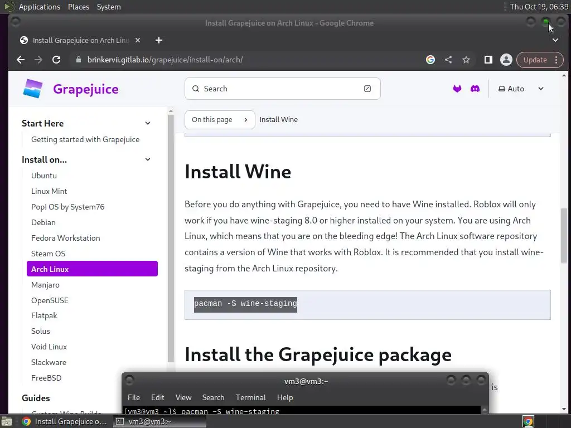Click the clock in the top panel
Screen dimensions: 571x428
[x=539, y=7]
